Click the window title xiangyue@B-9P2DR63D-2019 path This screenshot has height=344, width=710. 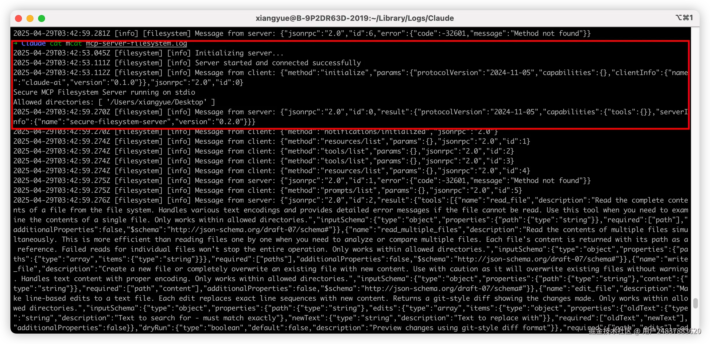point(354,18)
